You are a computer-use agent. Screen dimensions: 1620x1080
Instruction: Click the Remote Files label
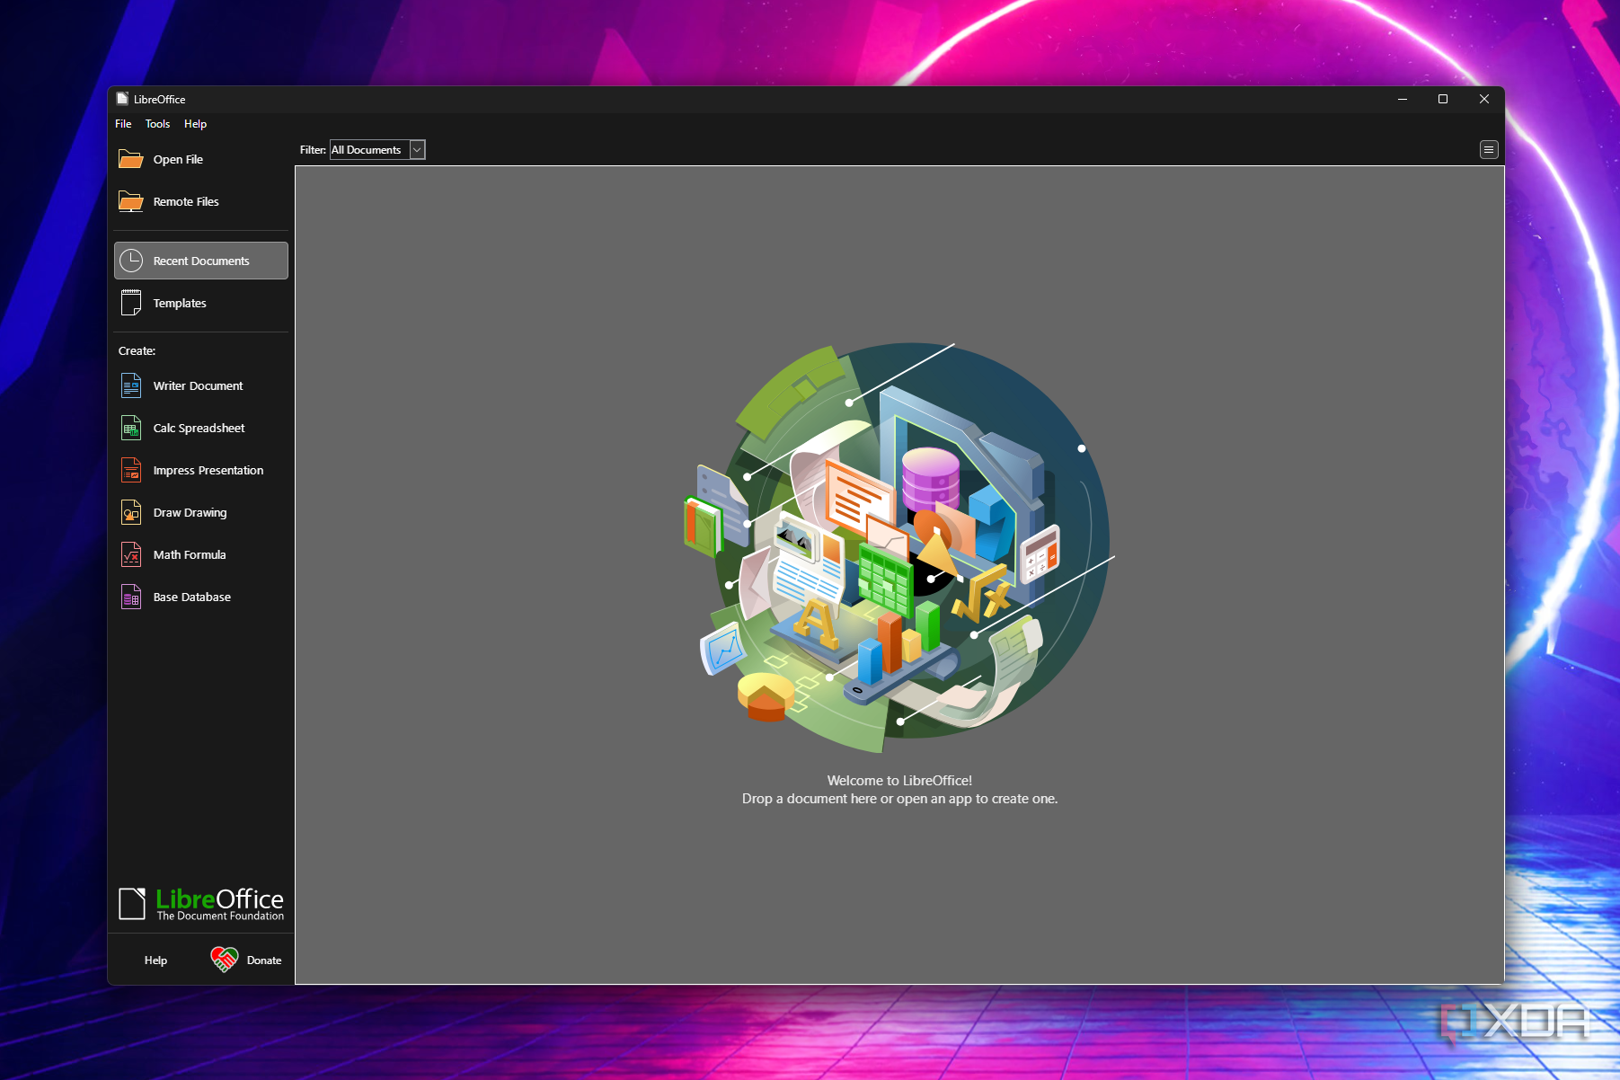(x=186, y=201)
